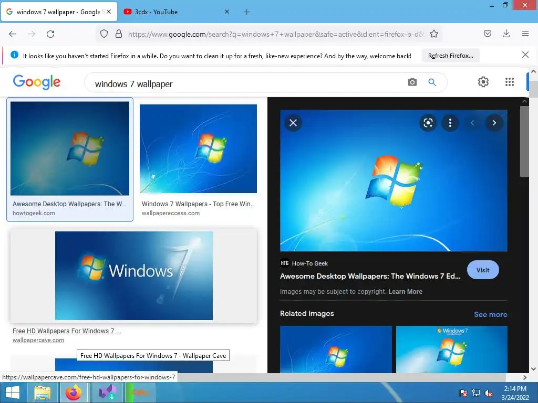Search inside image with Lens icon
Viewport: 538px width, 403px height.
pyautogui.click(x=428, y=123)
